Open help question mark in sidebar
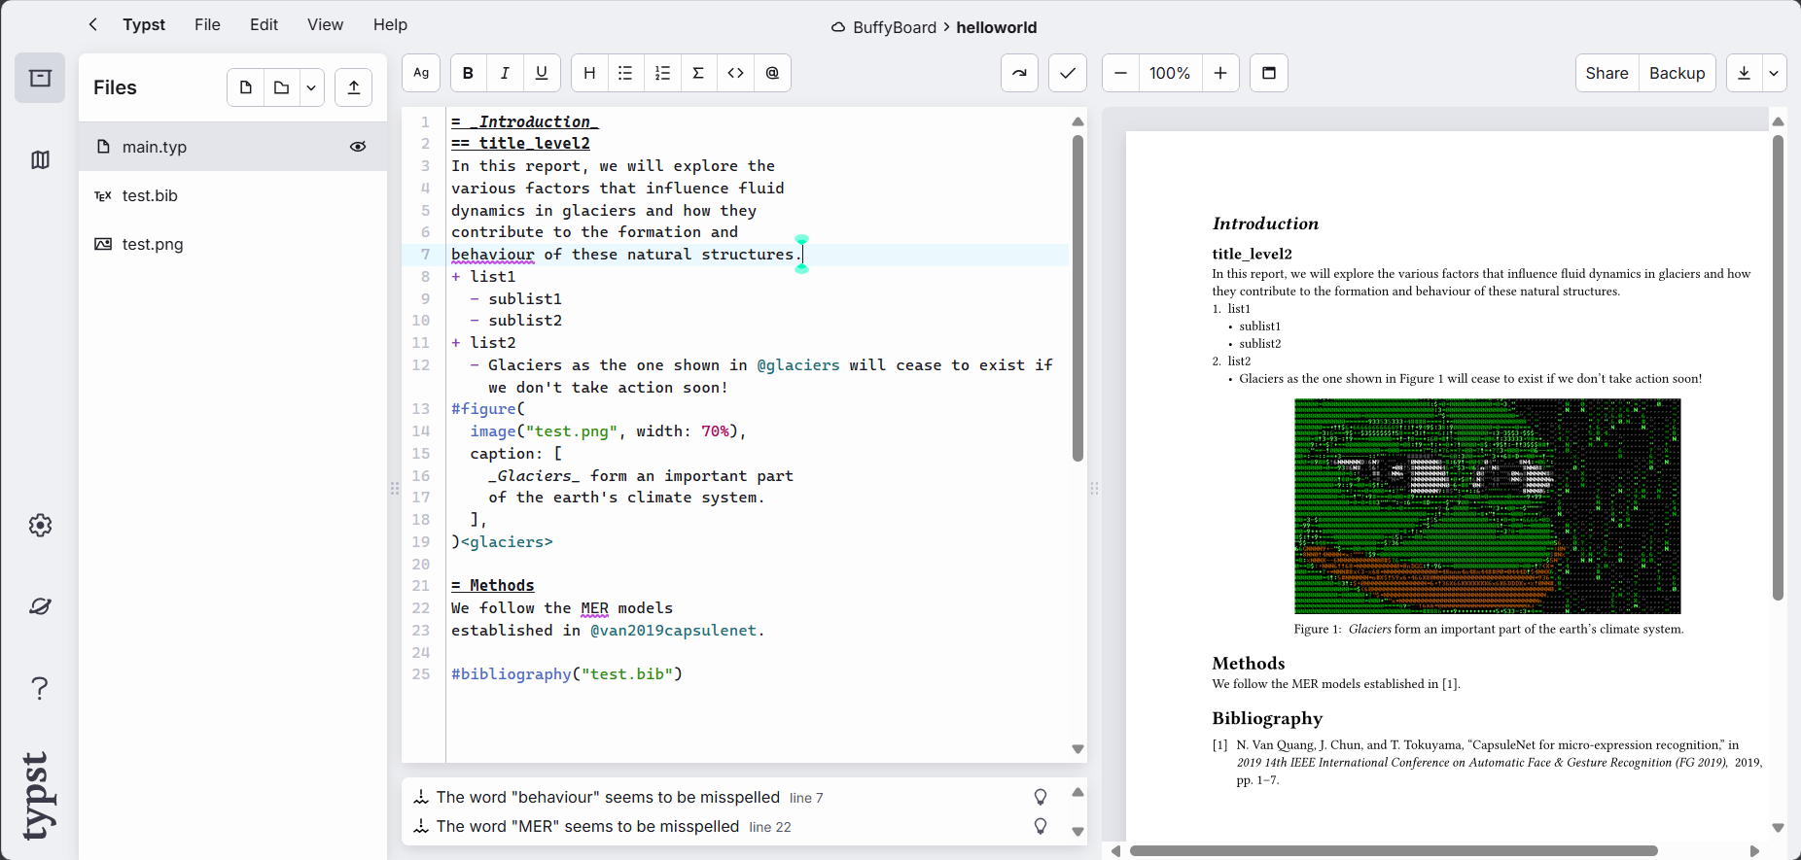Image resolution: width=1801 pixels, height=860 pixels. 40,688
